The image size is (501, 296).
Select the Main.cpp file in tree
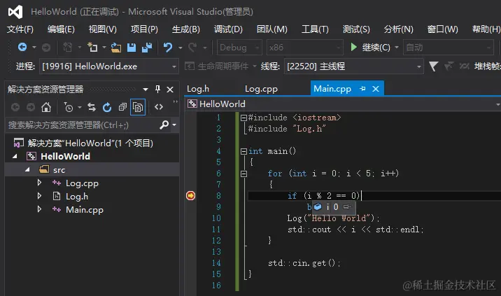[85, 210]
